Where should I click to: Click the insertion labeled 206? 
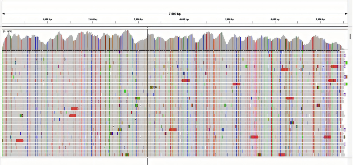coord(153,87)
